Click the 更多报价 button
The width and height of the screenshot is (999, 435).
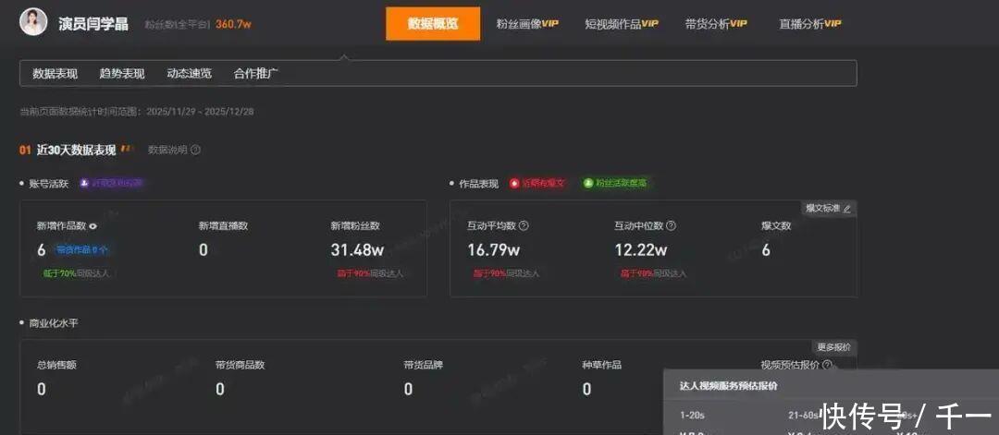833,347
